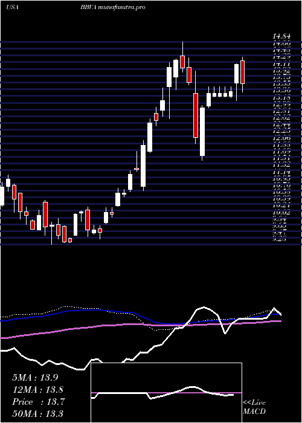Click the 12MA : 13.8 readout
This screenshot has width=302, height=423.
(38, 390)
